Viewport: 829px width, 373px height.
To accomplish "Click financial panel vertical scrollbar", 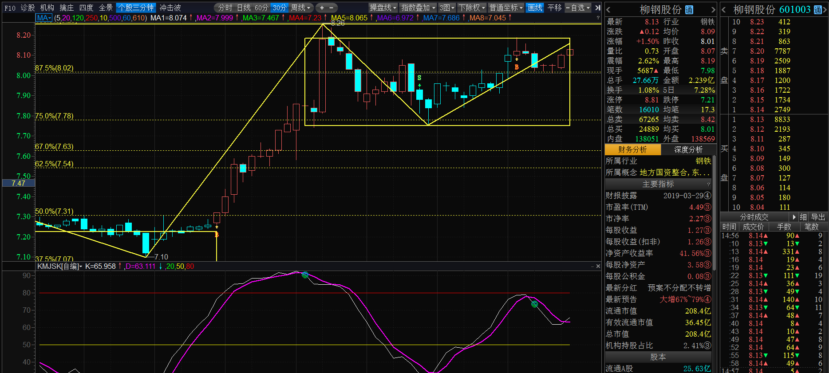I will click(x=714, y=213).
